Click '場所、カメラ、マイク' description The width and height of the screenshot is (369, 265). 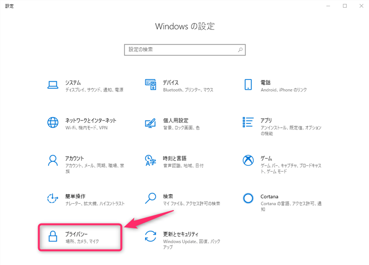tap(82, 241)
